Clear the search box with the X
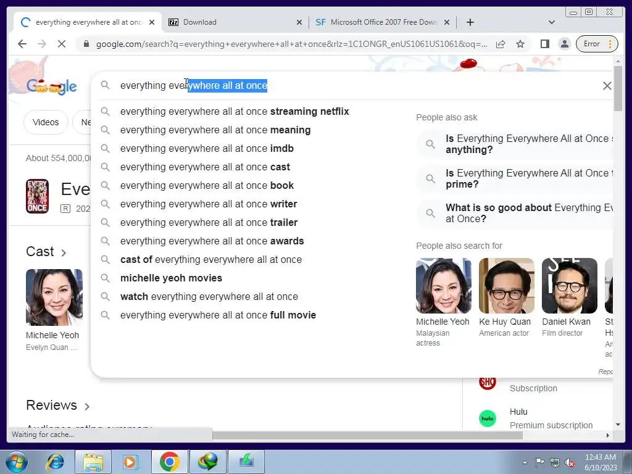This screenshot has width=632, height=474. coord(607,85)
